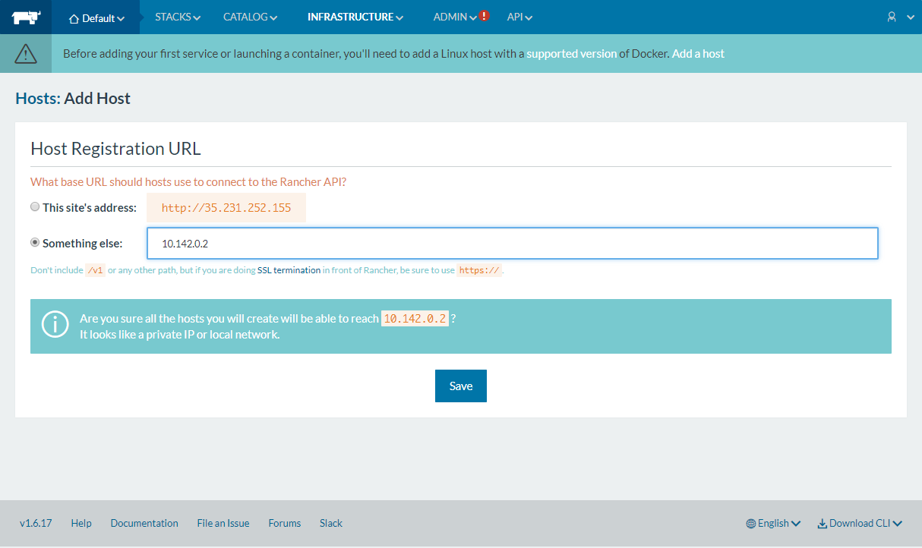Open the CATALOG menu
The height and width of the screenshot is (548, 922).
[250, 17]
